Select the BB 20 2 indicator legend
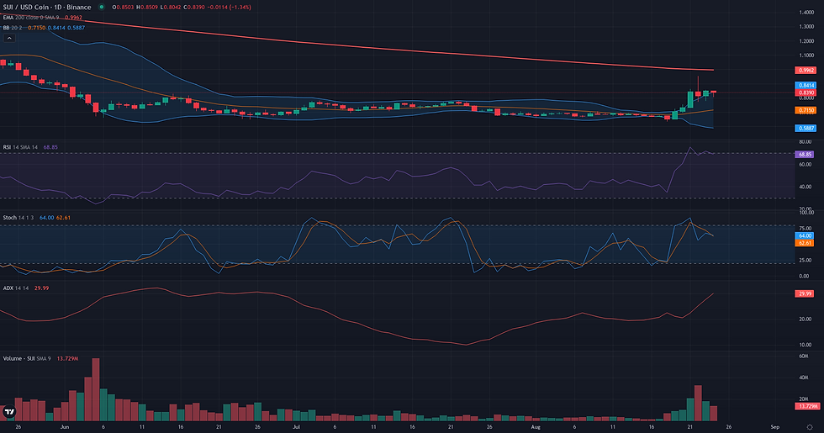The image size is (824, 433). [x=44, y=27]
